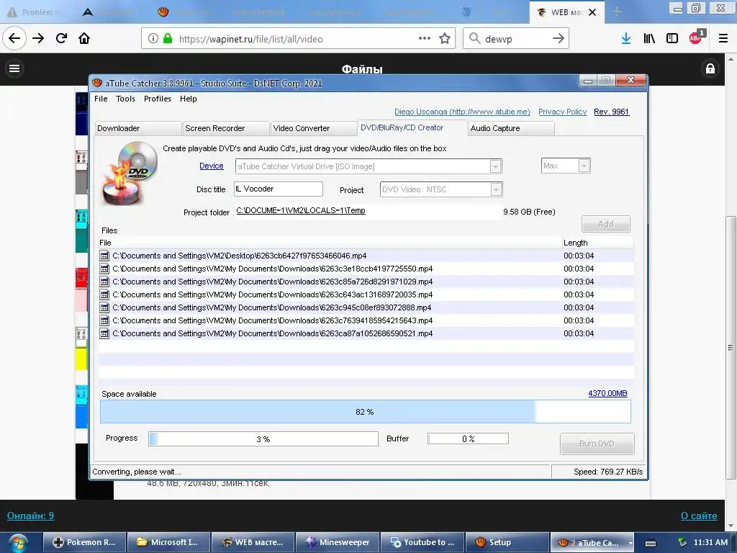Image resolution: width=737 pixels, height=553 pixels.
Task: Toggle the browser sidebar icon
Action: point(672,39)
